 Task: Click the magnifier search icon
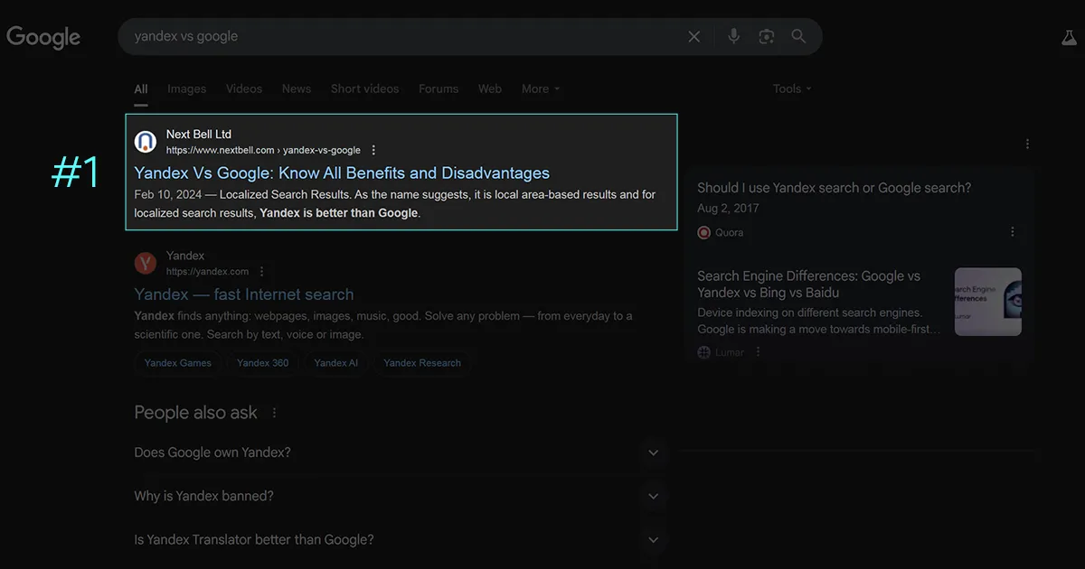point(798,36)
